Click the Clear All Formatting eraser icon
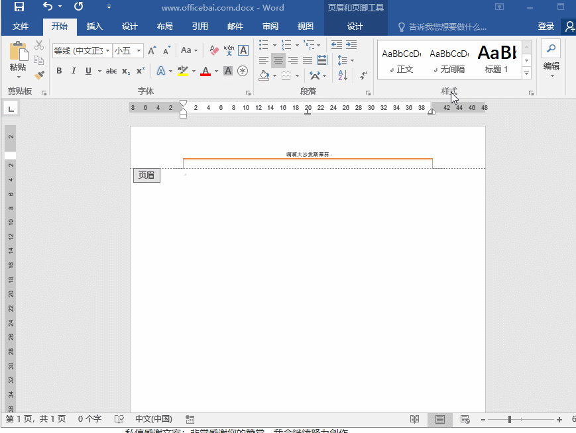The image size is (576, 433). (214, 50)
